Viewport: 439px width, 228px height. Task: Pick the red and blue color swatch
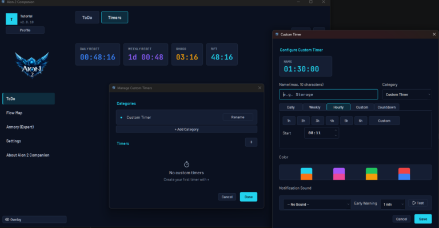404,174
